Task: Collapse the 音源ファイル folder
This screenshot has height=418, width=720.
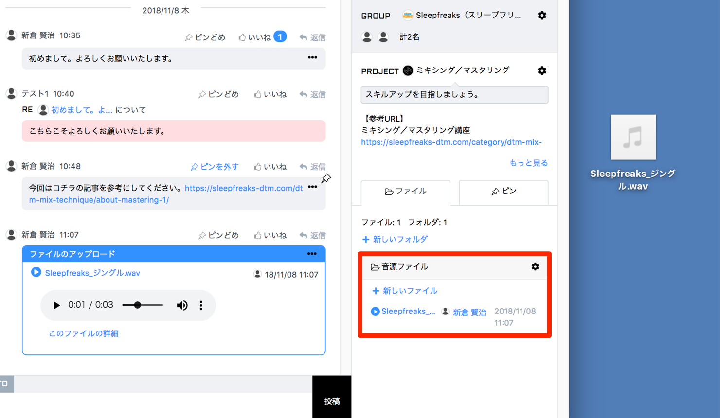Action: click(x=399, y=266)
